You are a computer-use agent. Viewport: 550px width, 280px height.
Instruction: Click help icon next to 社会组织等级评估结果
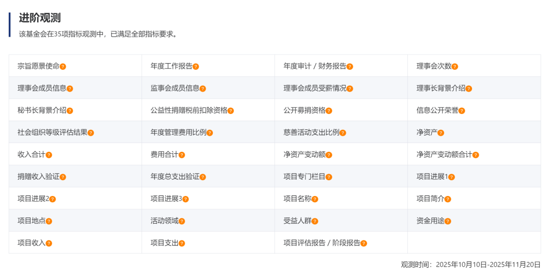pyautogui.click(x=91, y=133)
